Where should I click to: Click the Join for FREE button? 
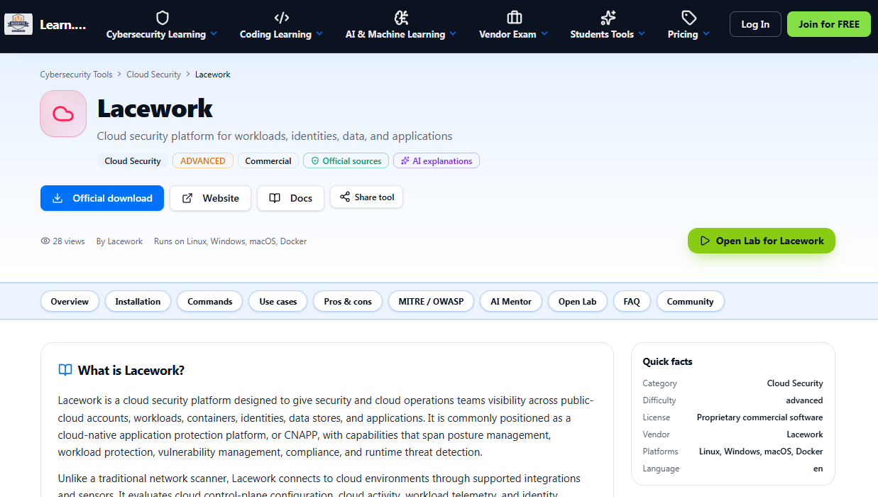click(x=829, y=24)
